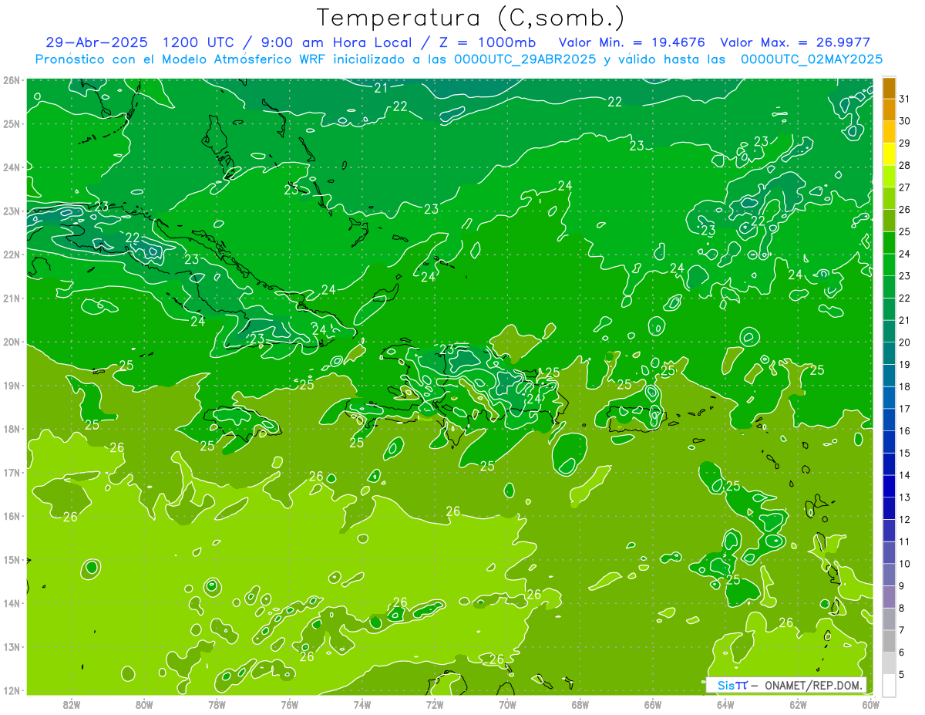
Task: Click the '21' contour label on the map
Action: [x=381, y=89]
